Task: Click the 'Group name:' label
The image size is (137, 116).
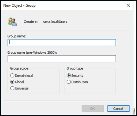Action: tap(17, 36)
